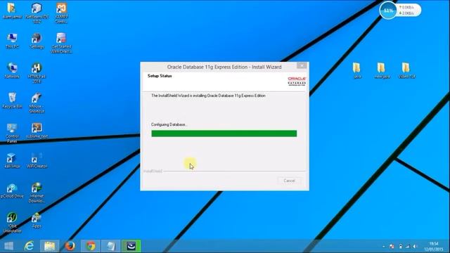
Task: Open XAMPP Control Panel desktop shortcut
Action: click(61, 13)
